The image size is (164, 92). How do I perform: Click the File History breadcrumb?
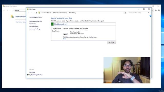[72, 13]
